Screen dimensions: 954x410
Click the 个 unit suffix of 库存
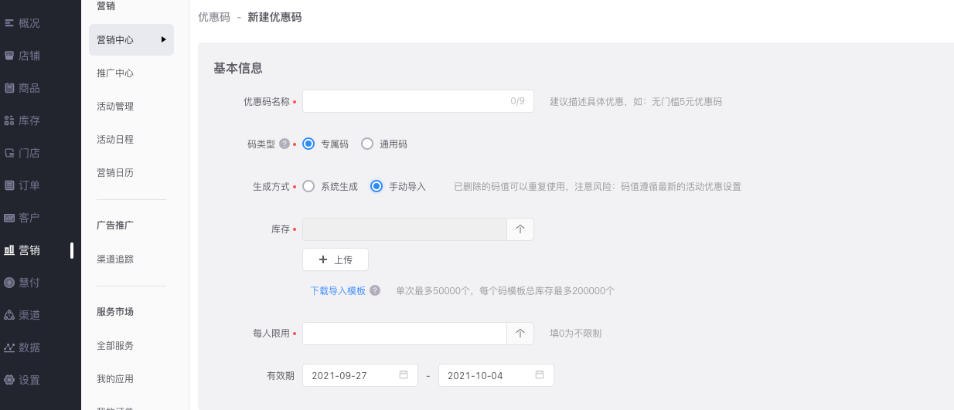click(x=520, y=229)
